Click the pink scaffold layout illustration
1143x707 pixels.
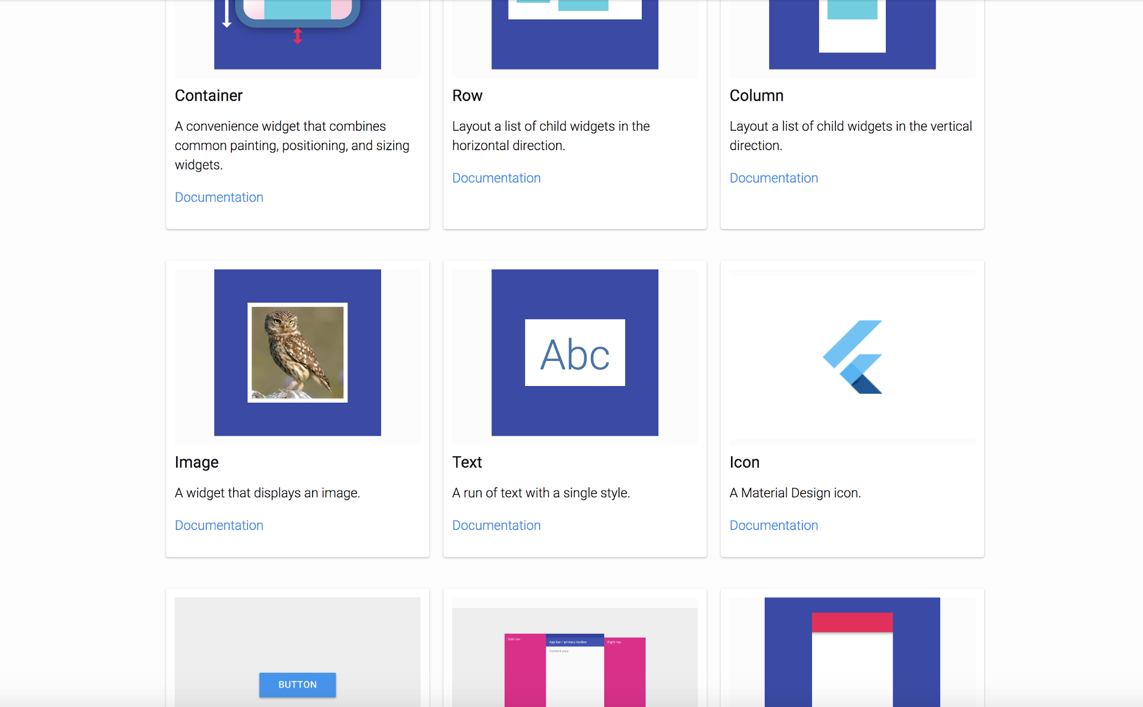point(575,670)
